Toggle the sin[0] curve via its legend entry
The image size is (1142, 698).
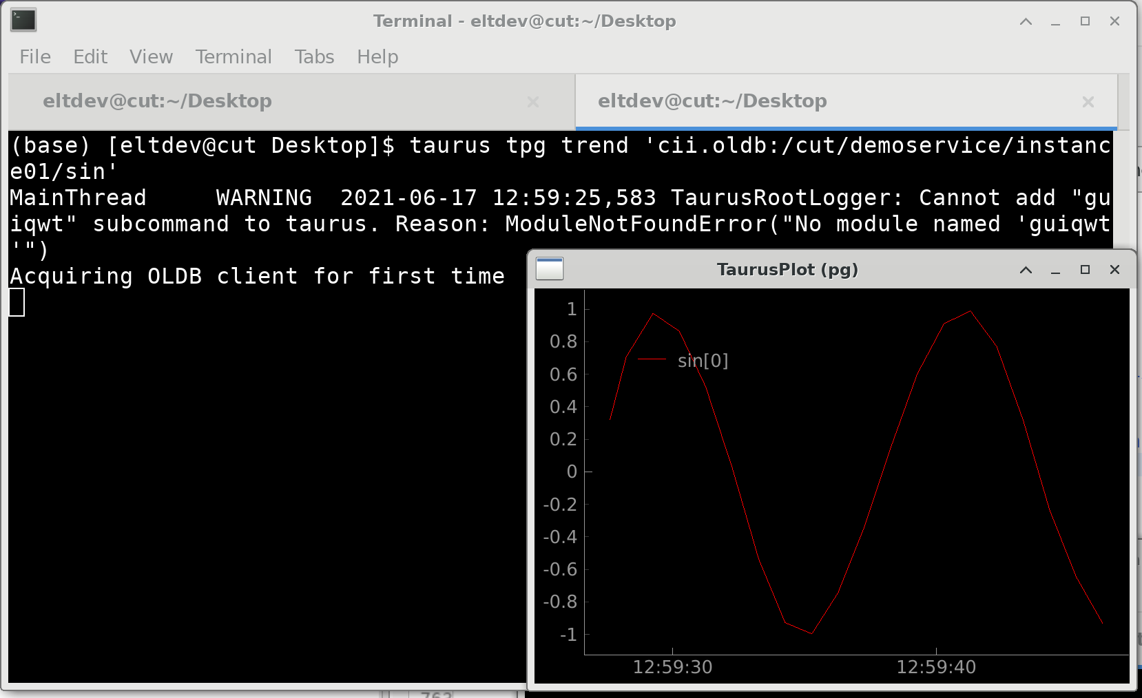click(702, 361)
